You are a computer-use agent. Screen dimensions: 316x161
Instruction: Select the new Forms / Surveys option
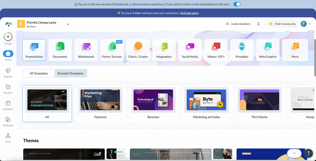112,50
